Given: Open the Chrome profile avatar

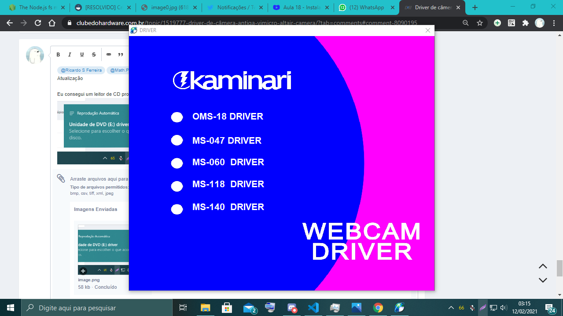Looking at the screenshot, I should (x=540, y=23).
